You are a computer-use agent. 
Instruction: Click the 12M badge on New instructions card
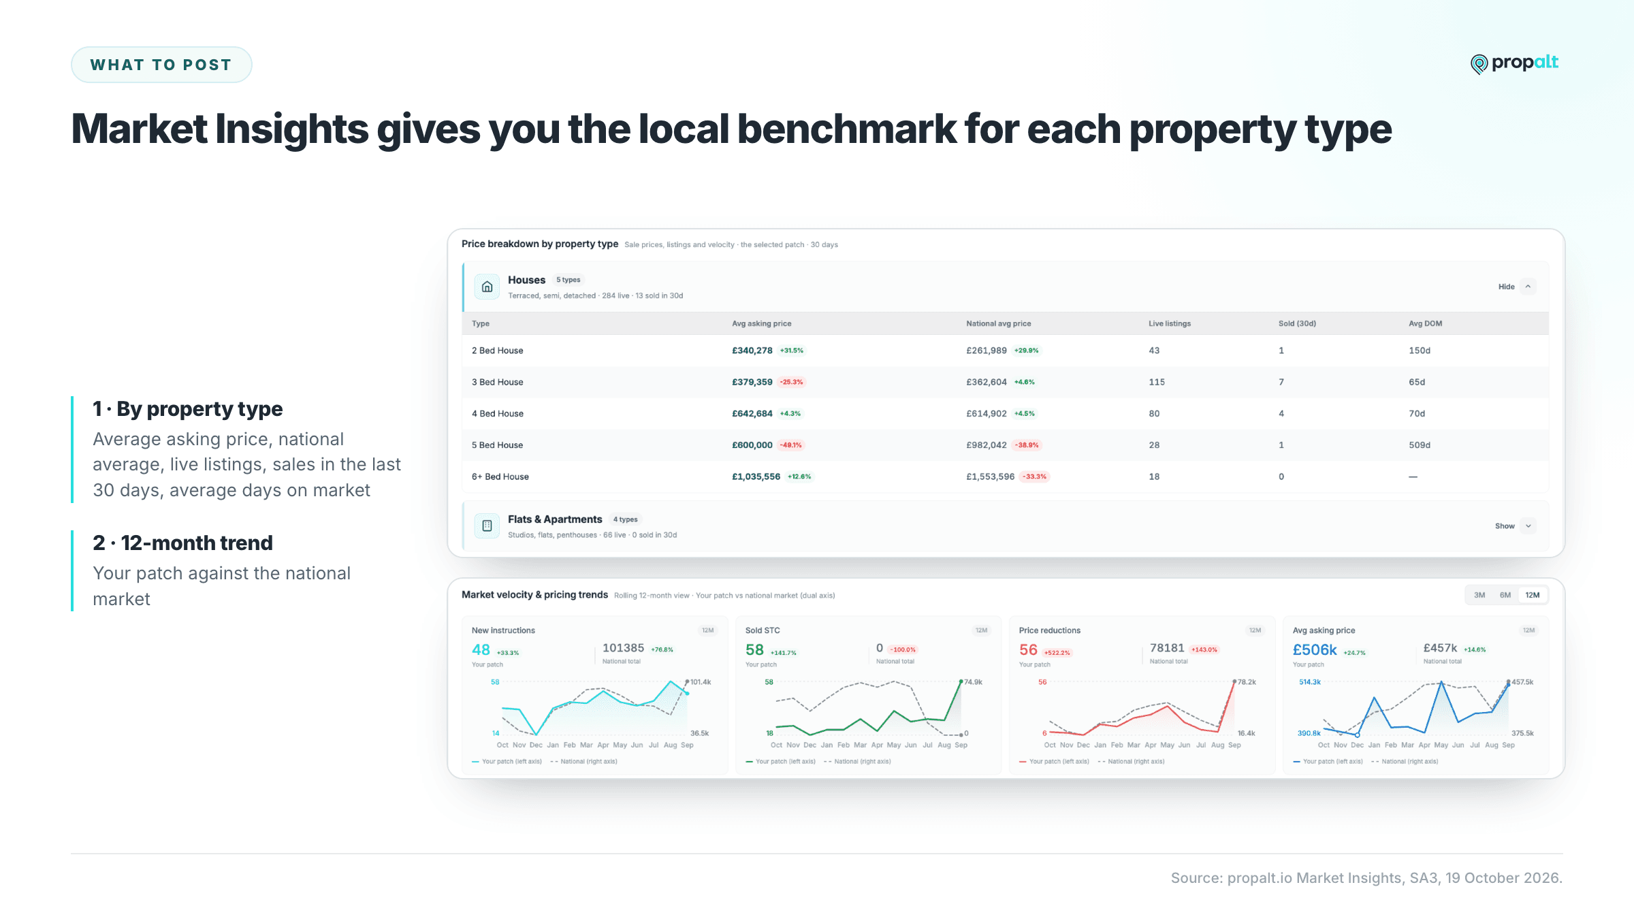(708, 630)
